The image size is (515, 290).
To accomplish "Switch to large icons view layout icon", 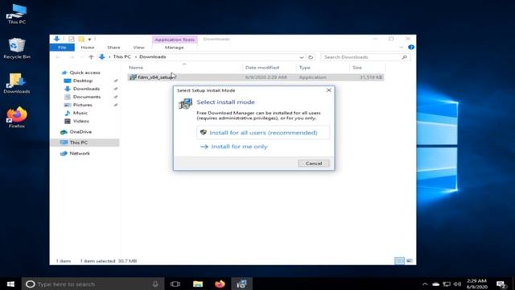I will [410, 261].
